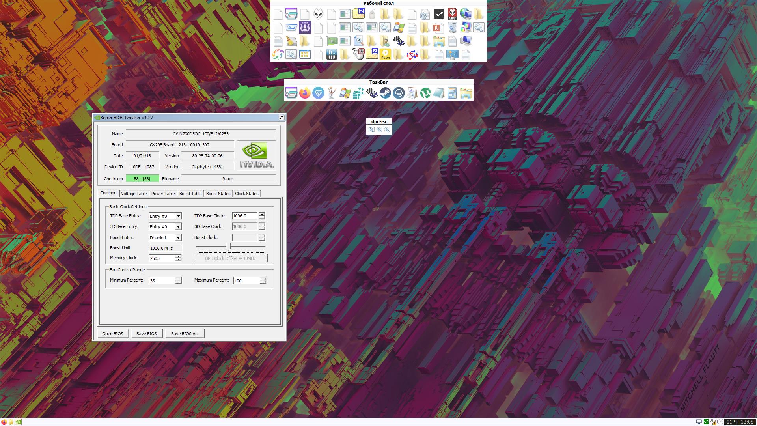
Task: Click the green uTorrent icon
Action: point(425,93)
